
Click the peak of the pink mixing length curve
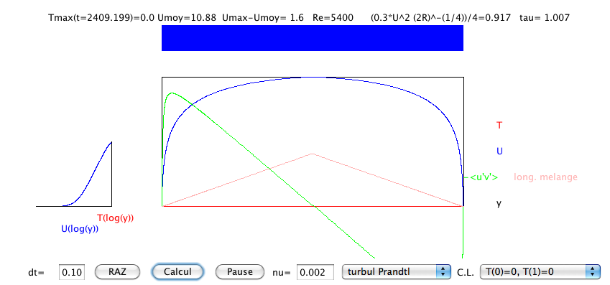point(312,154)
